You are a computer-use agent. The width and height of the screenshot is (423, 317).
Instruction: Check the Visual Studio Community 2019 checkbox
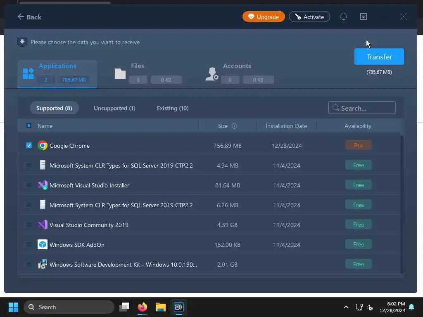pos(29,225)
